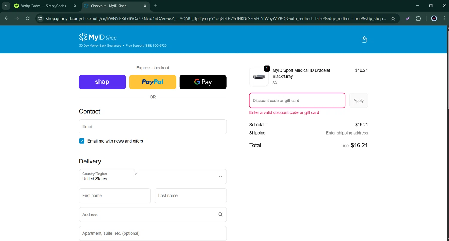Pay with Shop Pay button

pos(102,82)
